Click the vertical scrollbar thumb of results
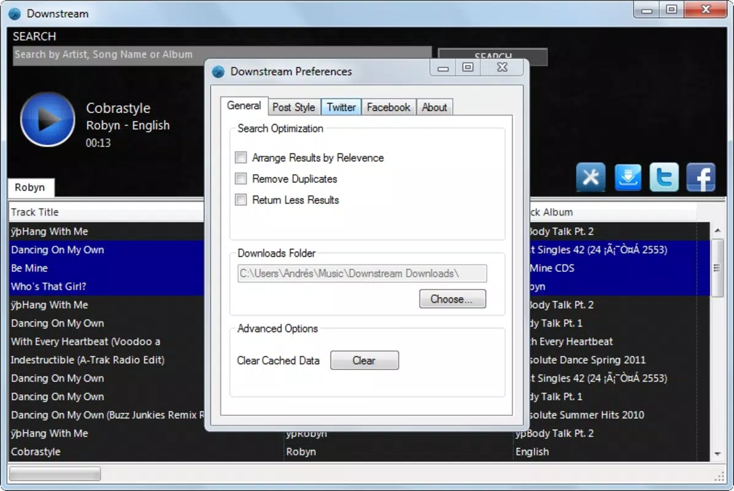This screenshot has width=734, height=491. click(x=717, y=268)
